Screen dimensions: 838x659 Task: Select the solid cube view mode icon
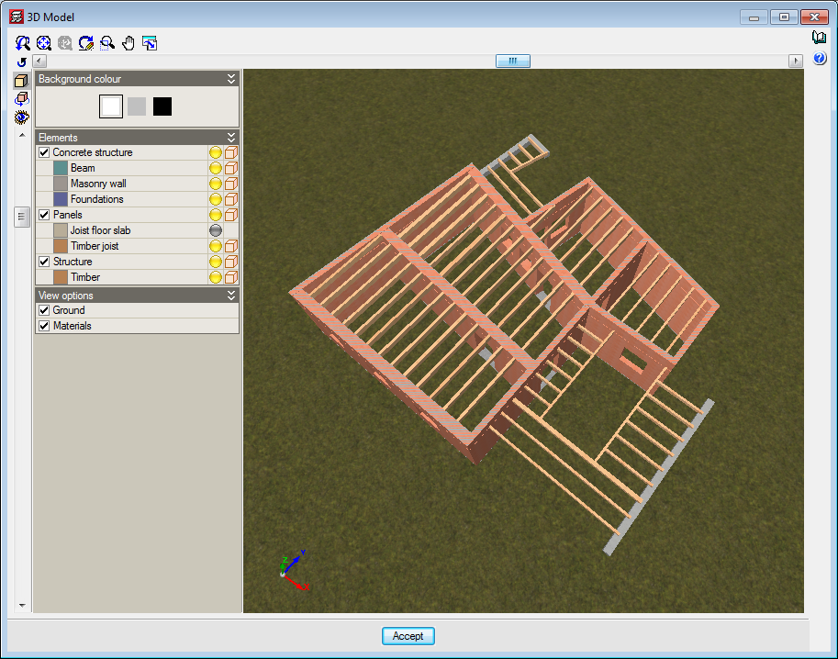coord(21,81)
